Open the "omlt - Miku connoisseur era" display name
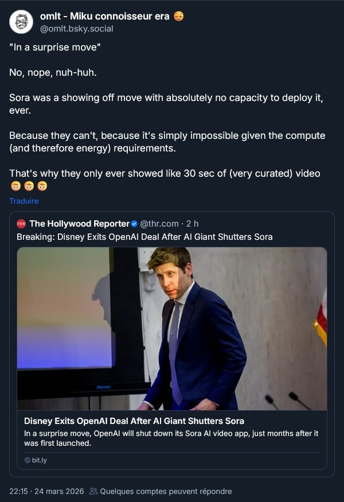 click(105, 16)
